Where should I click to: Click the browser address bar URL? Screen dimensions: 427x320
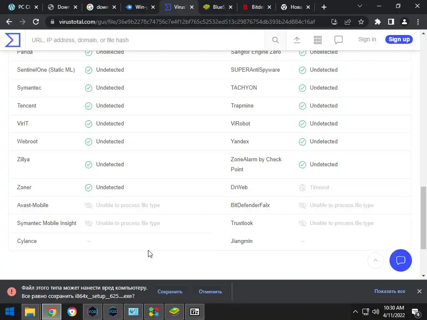coord(187,22)
